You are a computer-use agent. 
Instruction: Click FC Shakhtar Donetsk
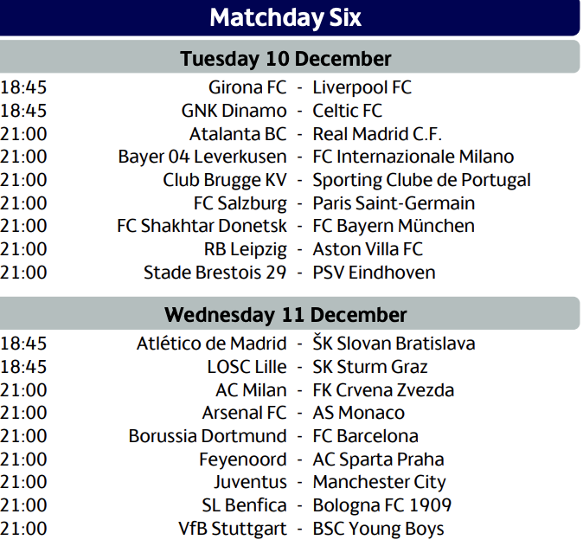[202, 226]
